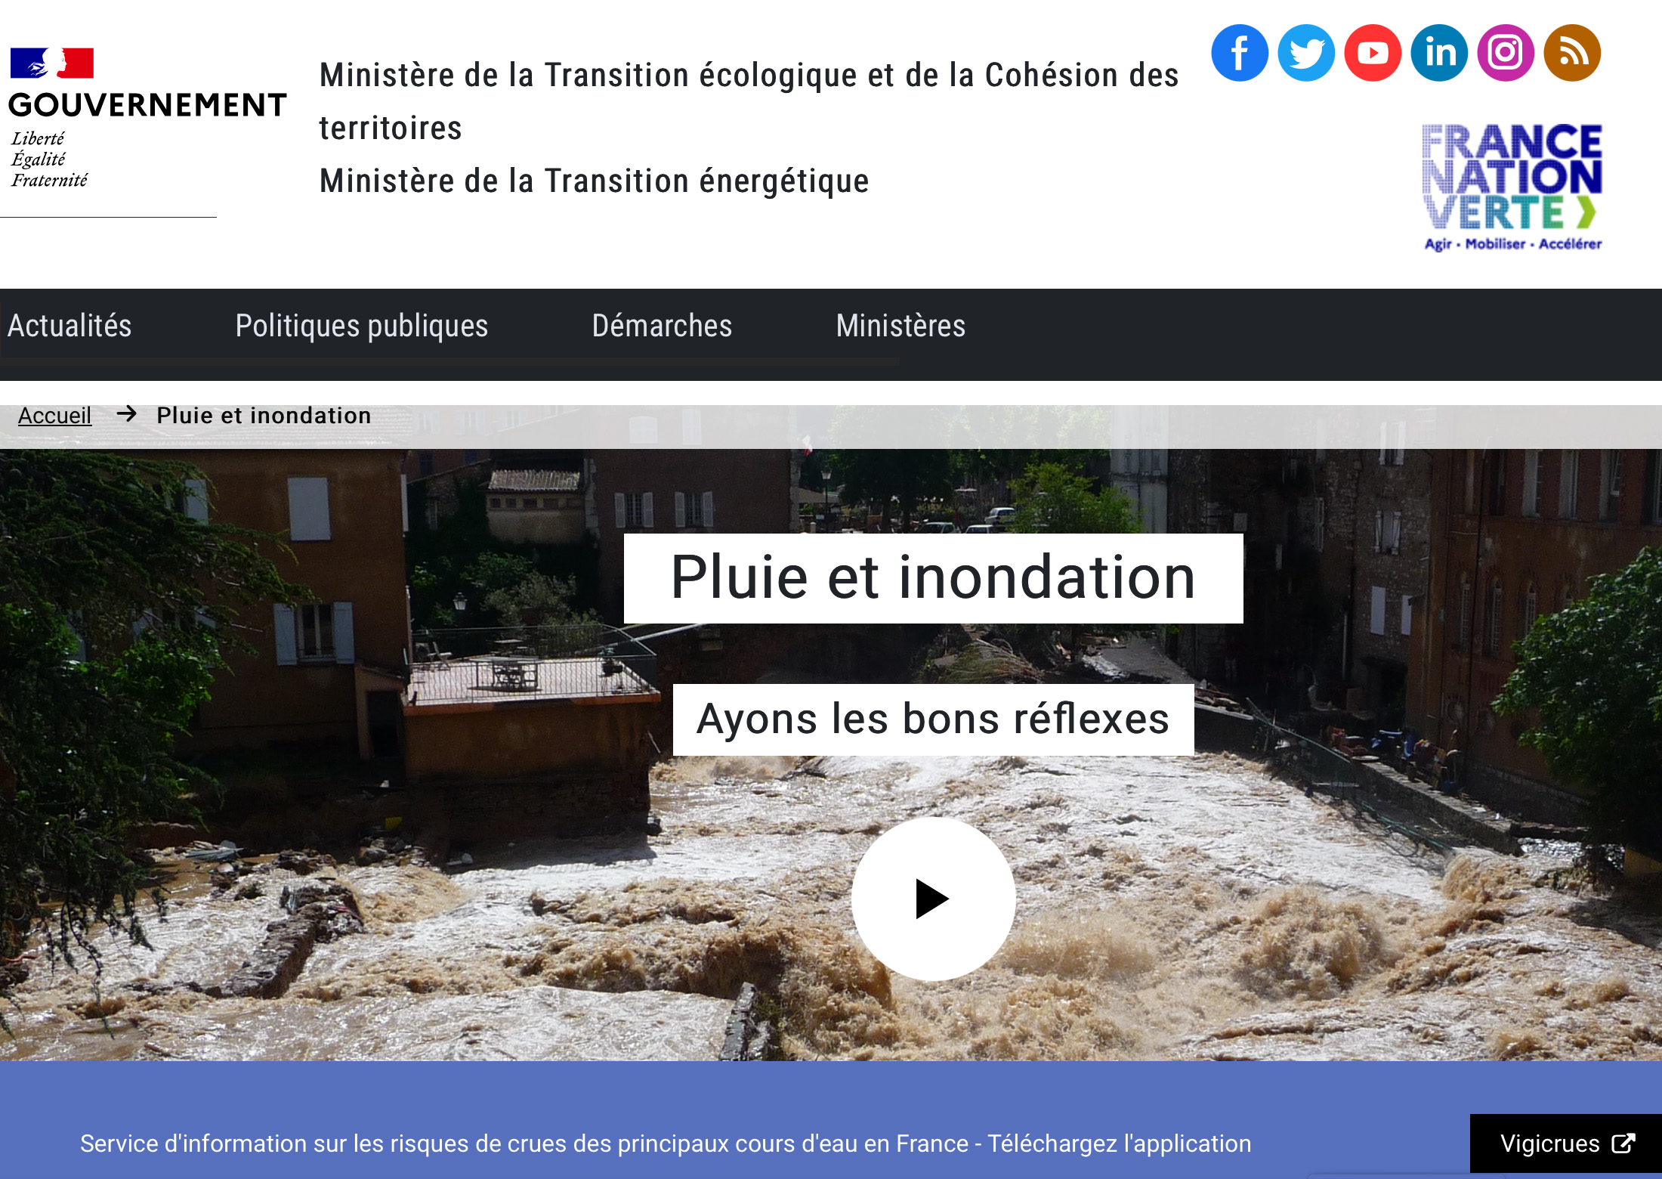Viewport: 1662px width, 1179px height.
Task: Open the Politiques publiques menu
Action: coord(361,326)
